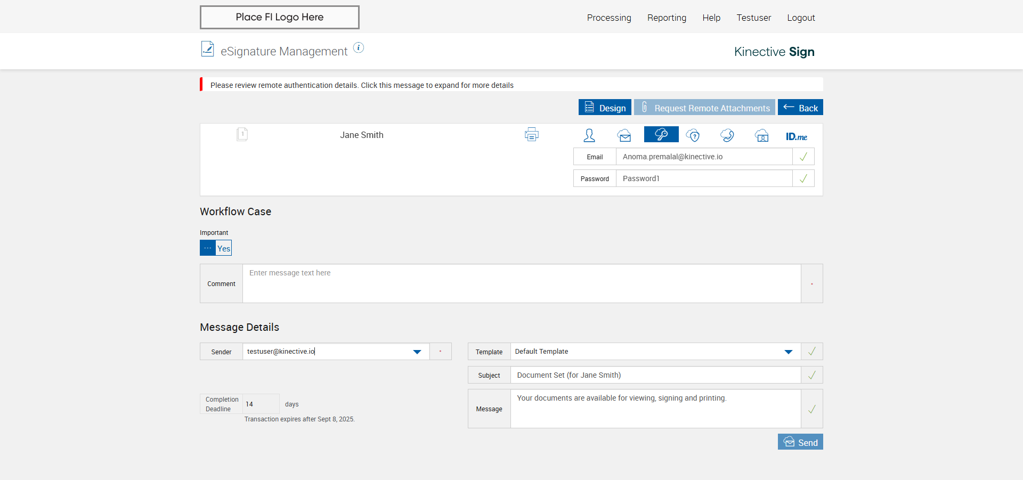Choose the cloud shield question authentication icon
Viewport: 1023px width, 480px height.
coord(693,135)
